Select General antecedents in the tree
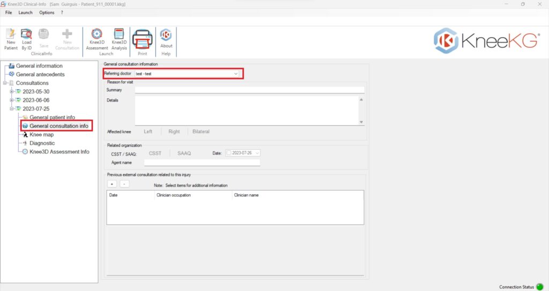 pos(40,74)
